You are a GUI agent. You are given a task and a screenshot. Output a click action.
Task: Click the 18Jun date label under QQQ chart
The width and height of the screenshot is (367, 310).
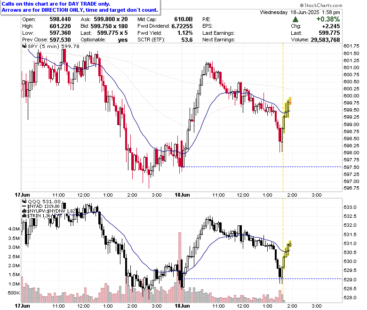pos(182,306)
